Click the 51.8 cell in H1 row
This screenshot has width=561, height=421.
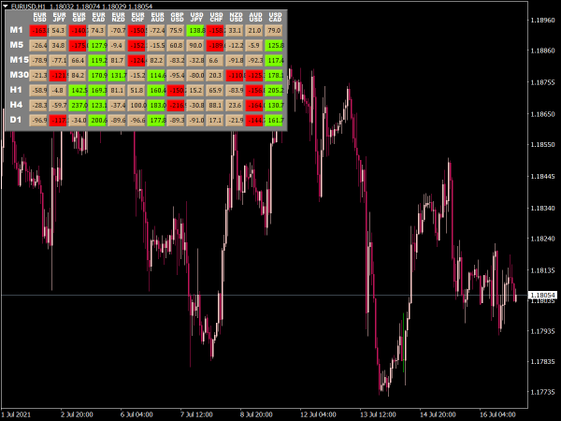click(x=137, y=90)
